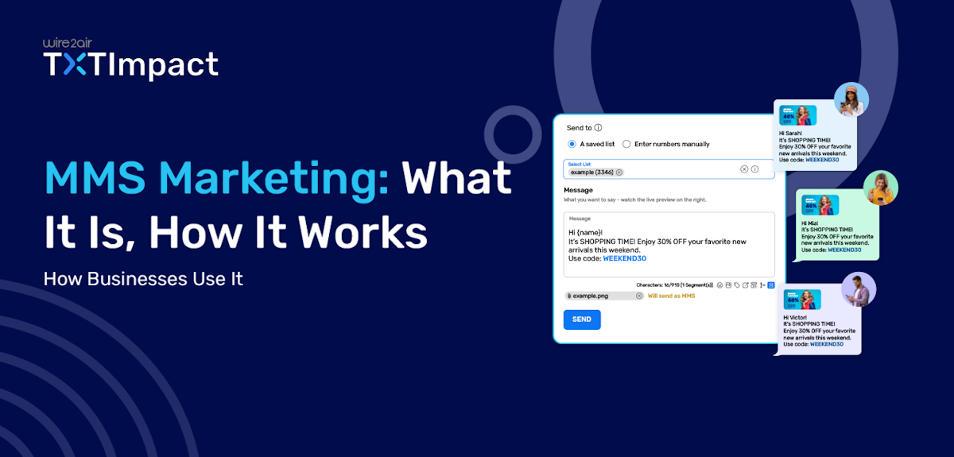Click the Characters: 16/918 segment counter
This screenshot has height=457, width=954.
(x=675, y=285)
